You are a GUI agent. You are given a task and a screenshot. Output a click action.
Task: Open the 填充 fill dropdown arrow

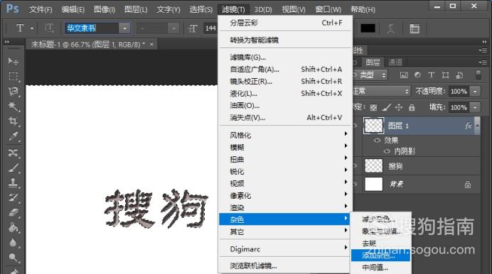tap(476, 107)
